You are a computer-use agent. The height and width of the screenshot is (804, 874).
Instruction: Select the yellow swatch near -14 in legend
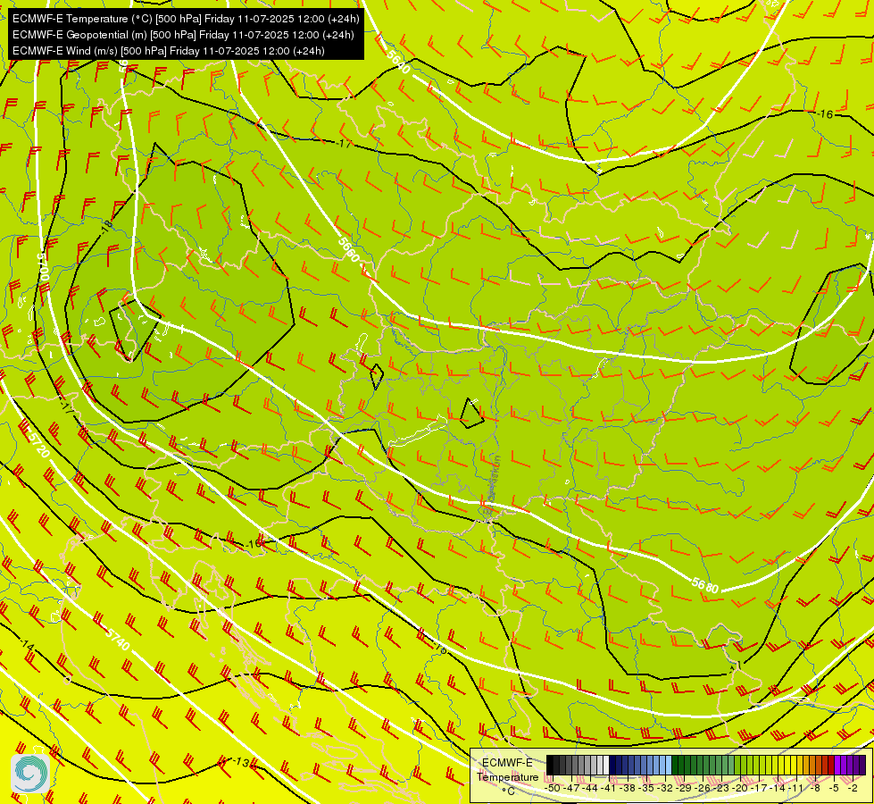[781, 765]
